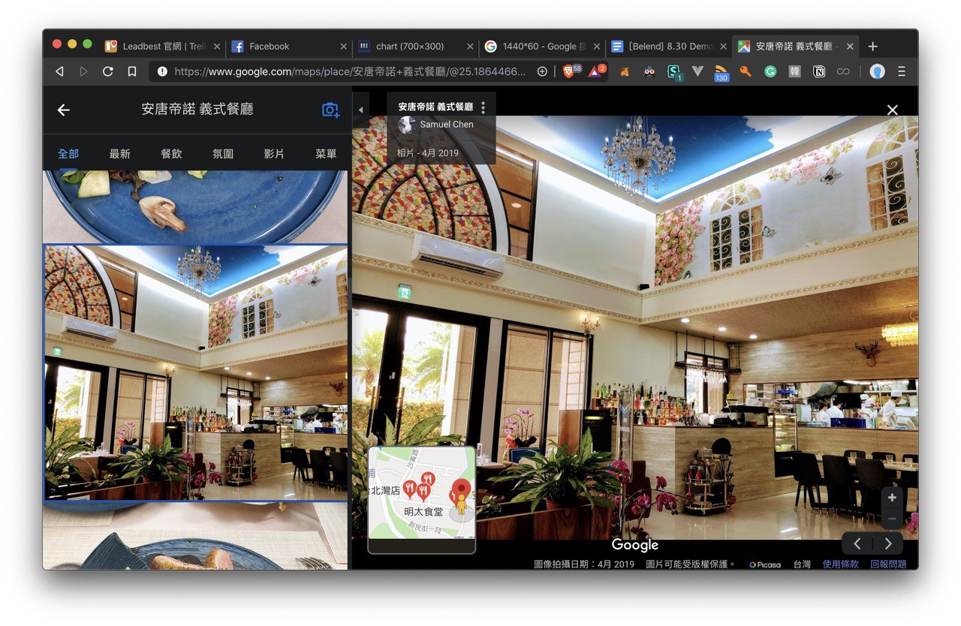Close the photo viewer with the X
Viewport: 961px width, 626px height.
(x=892, y=110)
